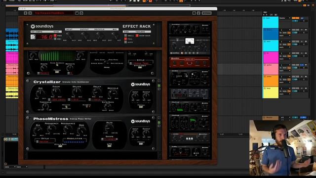Open the PhaseMistress LFO Shape dropdown
Screen dimensions: 316x178
(x=110, y=139)
